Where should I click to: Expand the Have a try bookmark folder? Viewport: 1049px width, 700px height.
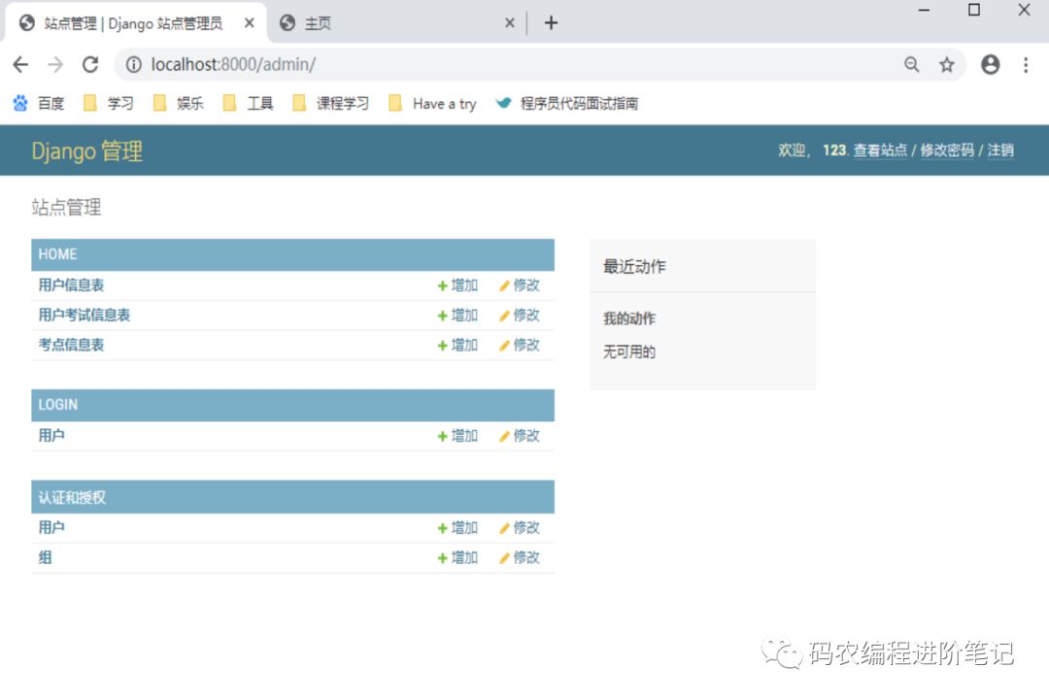pos(432,103)
